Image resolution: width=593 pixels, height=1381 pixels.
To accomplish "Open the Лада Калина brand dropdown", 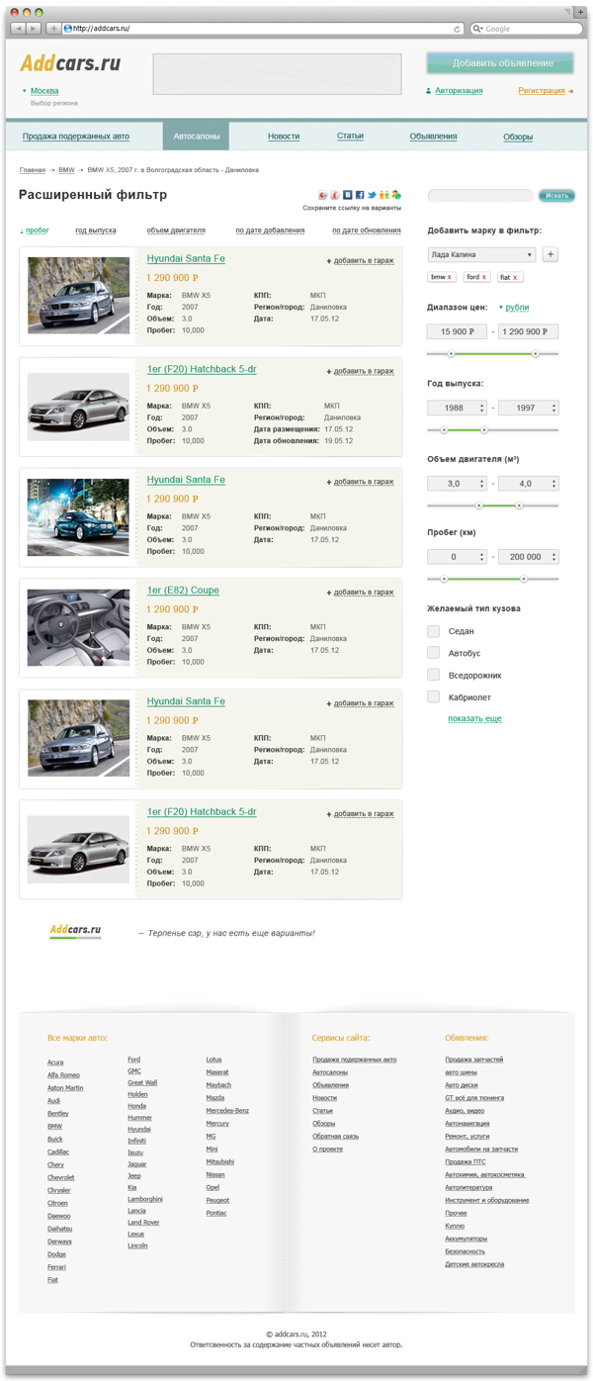I will 481,255.
